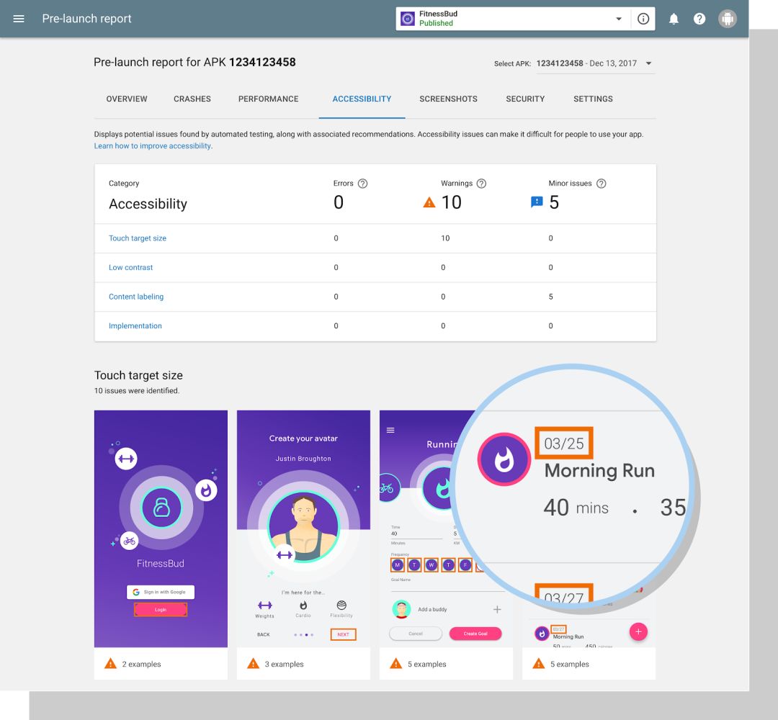
Task: Show help for Minor issues column
Action: pyautogui.click(x=601, y=184)
